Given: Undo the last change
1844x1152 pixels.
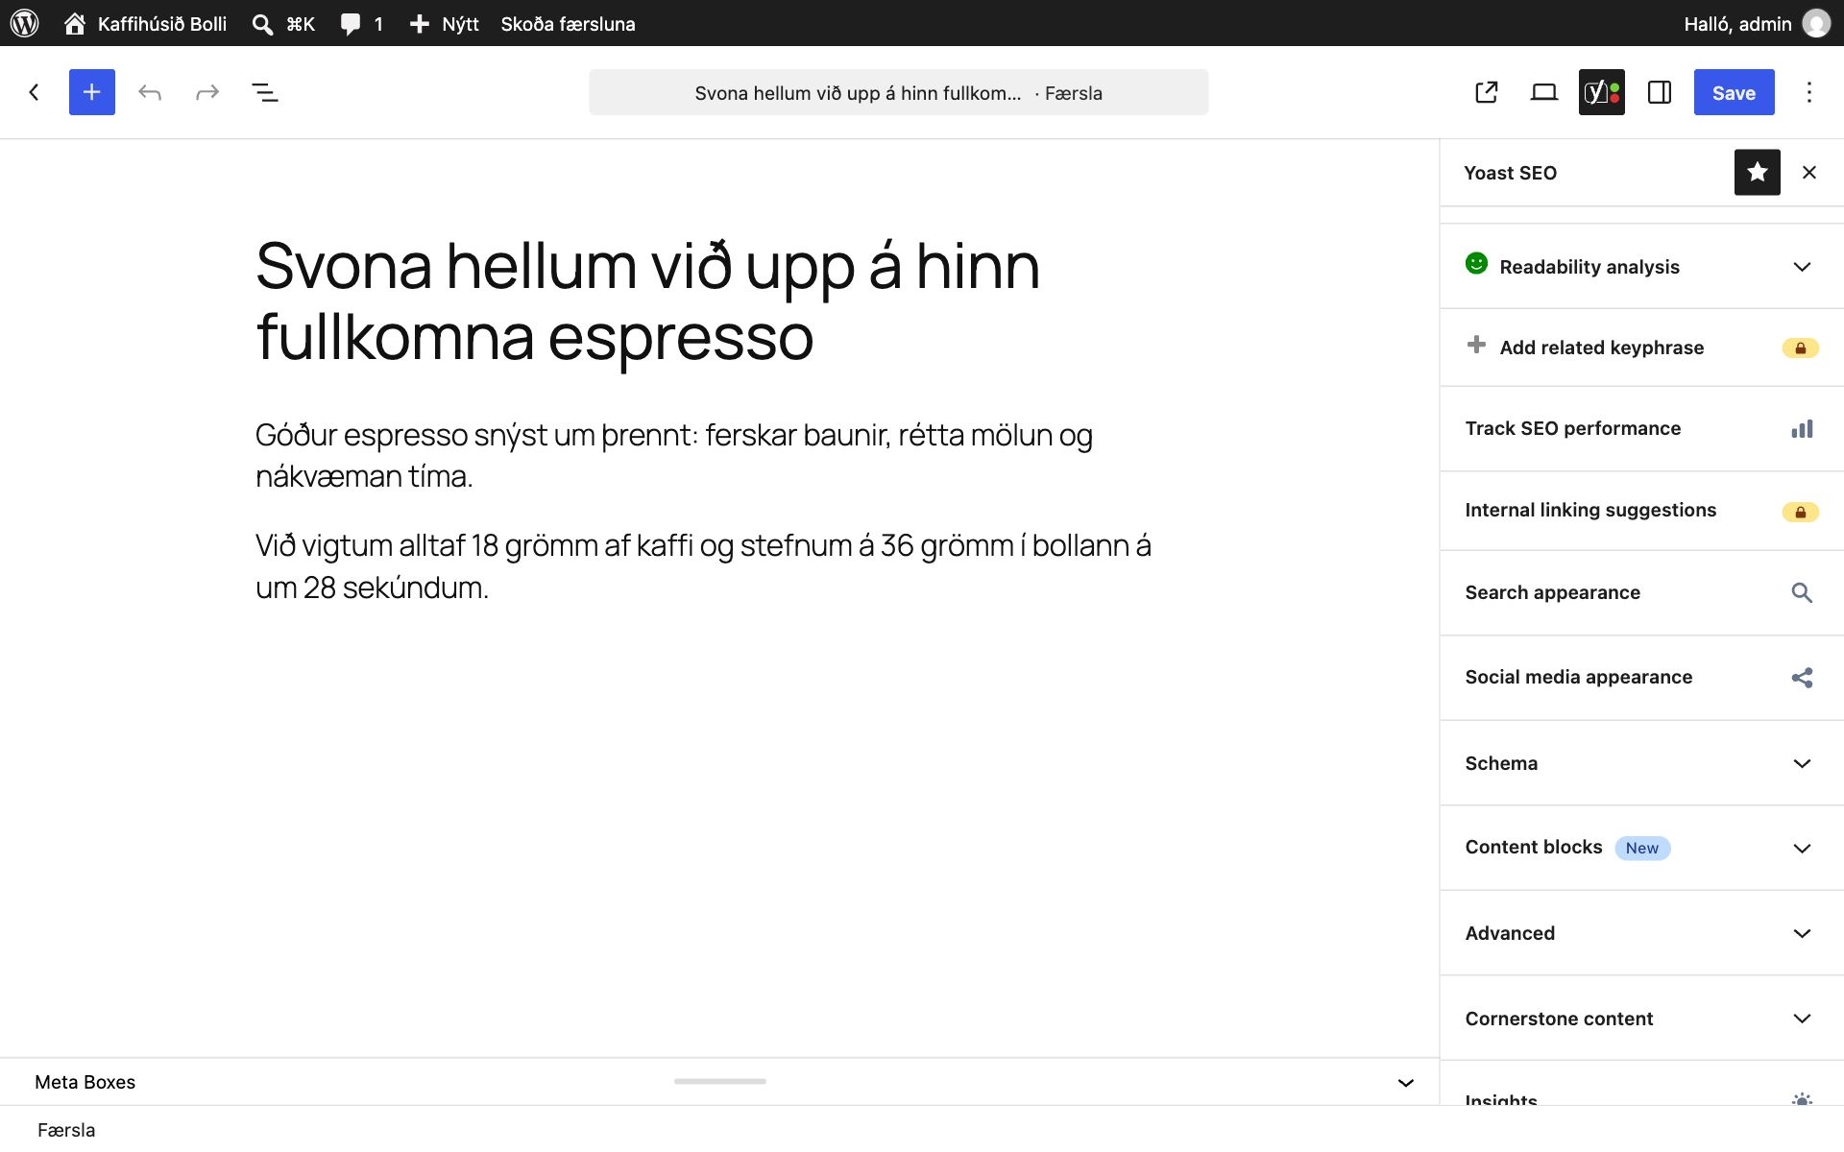Looking at the screenshot, I should click(150, 92).
